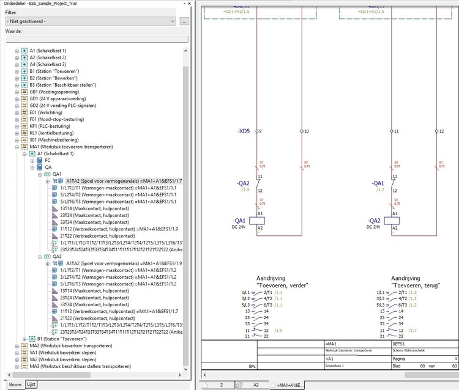This screenshot has width=459, height=390.
Task: Click the KL1 Ventielbesturing function icon
Action: pyautogui.click(x=24, y=133)
